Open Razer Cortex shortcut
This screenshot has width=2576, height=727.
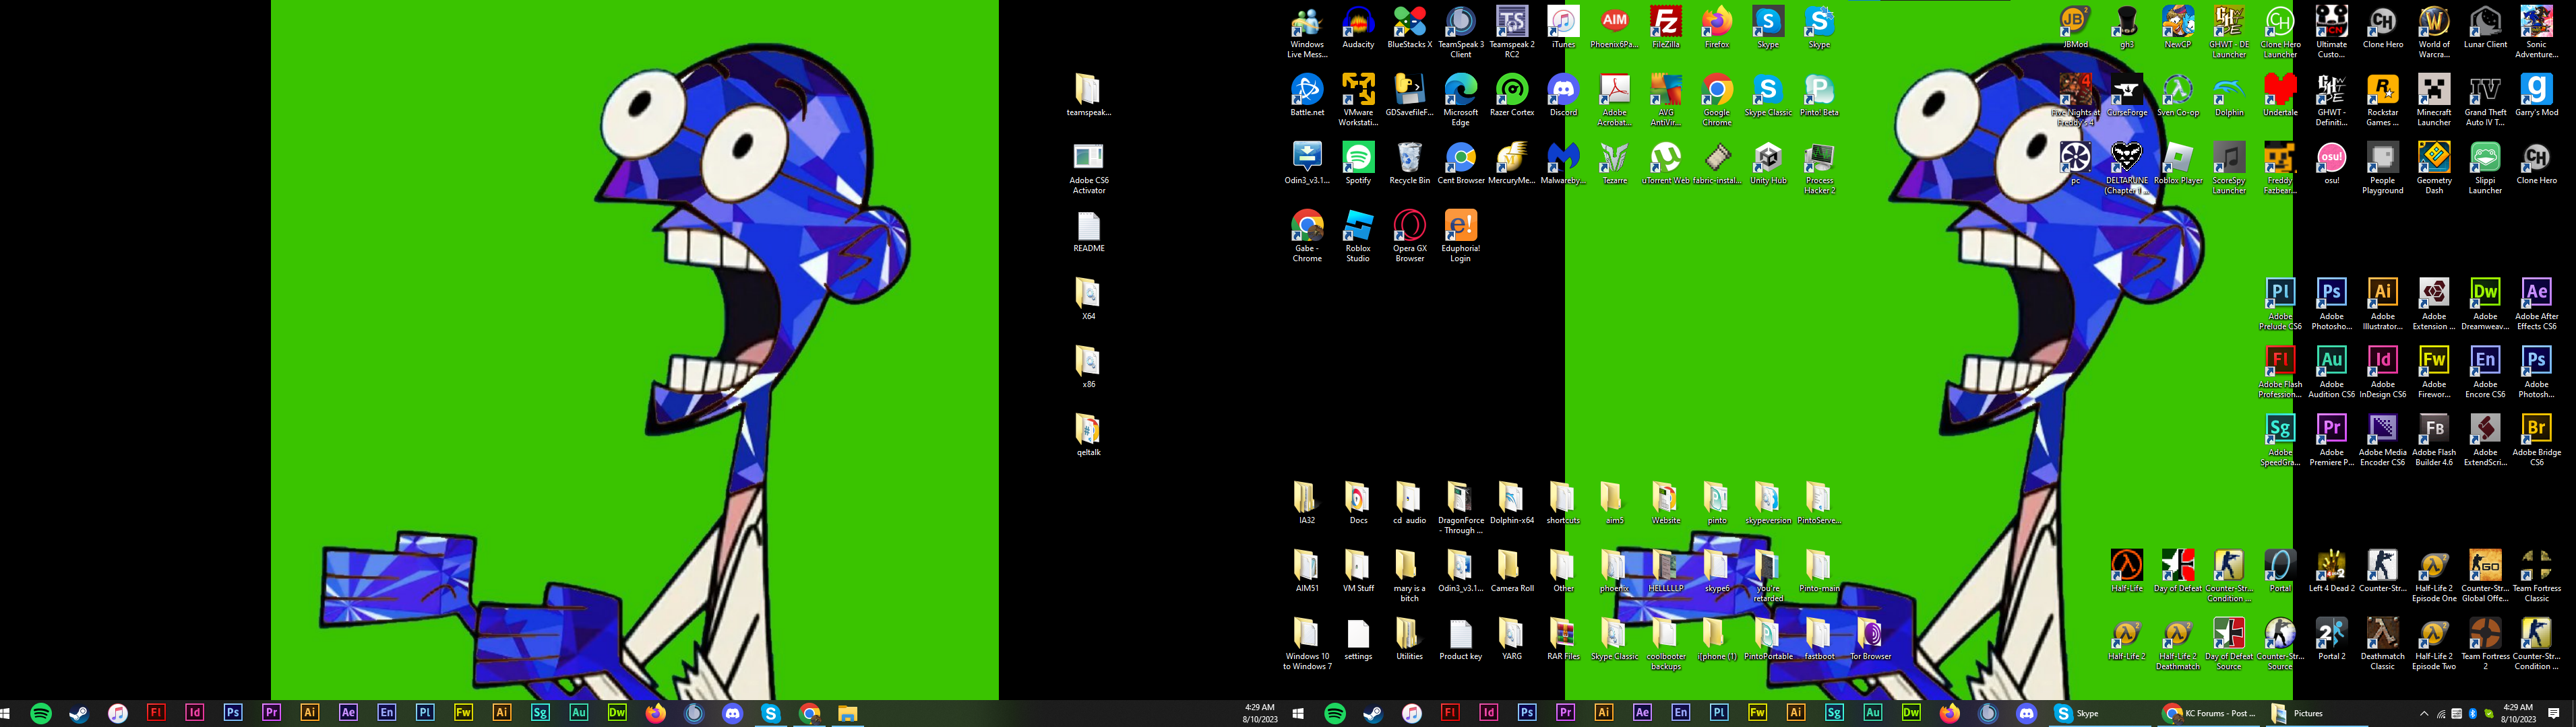click(x=1511, y=95)
